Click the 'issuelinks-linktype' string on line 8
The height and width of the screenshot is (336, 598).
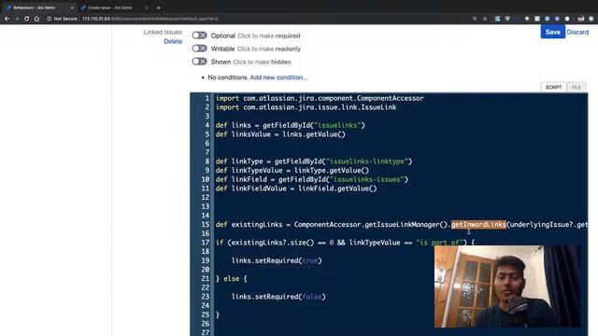pyautogui.click(x=367, y=161)
